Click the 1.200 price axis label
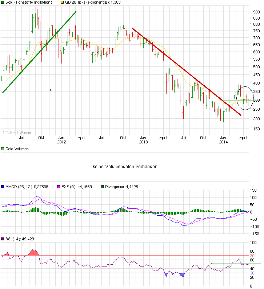This screenshot has height=289, width=264. click(x=255, y=119)
